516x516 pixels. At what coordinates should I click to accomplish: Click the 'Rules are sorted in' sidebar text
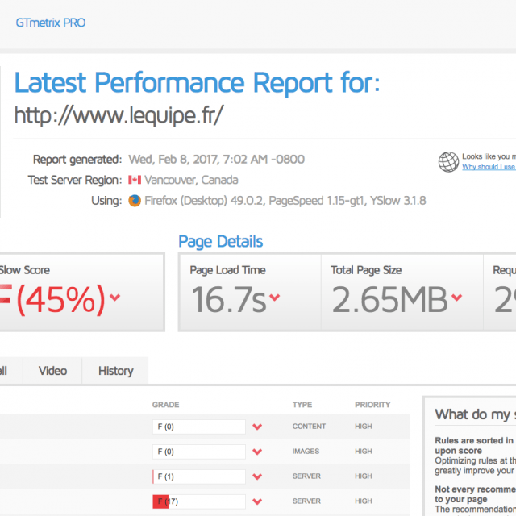[x=474, y=440]
